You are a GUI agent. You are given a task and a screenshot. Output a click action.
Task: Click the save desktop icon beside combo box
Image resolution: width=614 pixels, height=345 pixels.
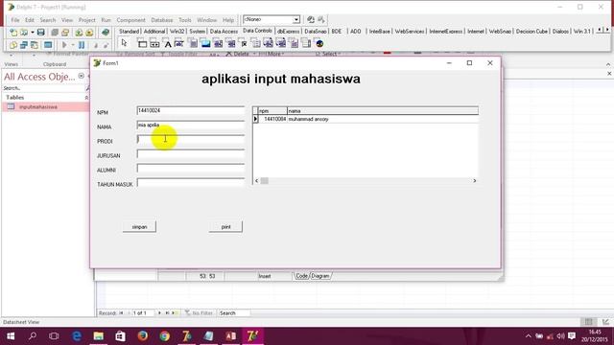311,19
